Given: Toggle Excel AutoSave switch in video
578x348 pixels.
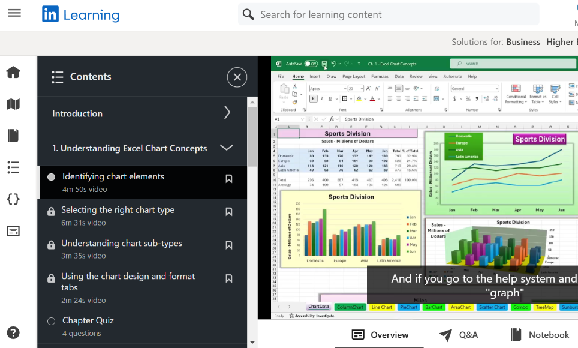Looking at the screenshot, I should (x=311, y=64).
